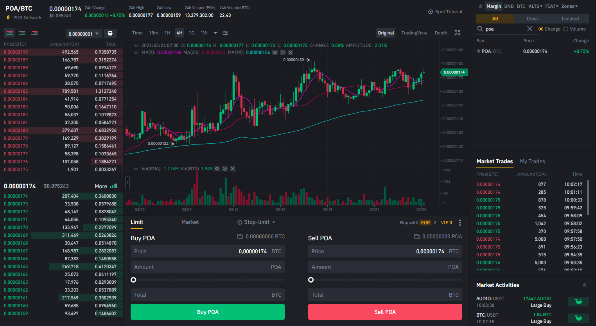Open MA indicator settings

pos(283,52)
